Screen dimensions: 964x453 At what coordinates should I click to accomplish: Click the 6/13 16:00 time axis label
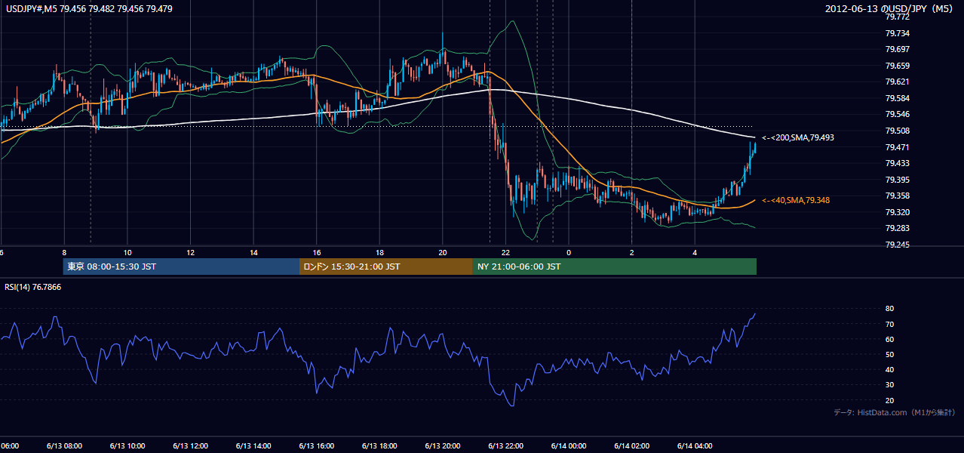(x=316, y=445)
